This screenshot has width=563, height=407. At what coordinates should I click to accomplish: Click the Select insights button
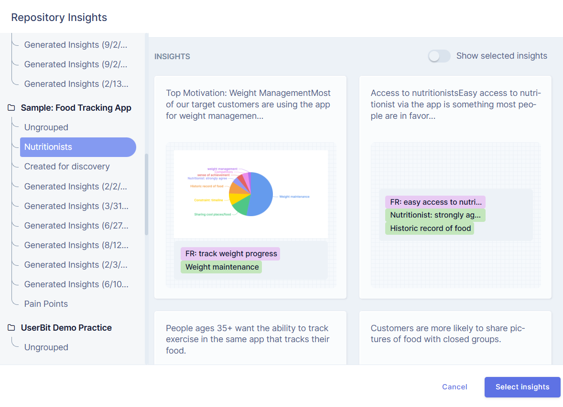(522, 387)
